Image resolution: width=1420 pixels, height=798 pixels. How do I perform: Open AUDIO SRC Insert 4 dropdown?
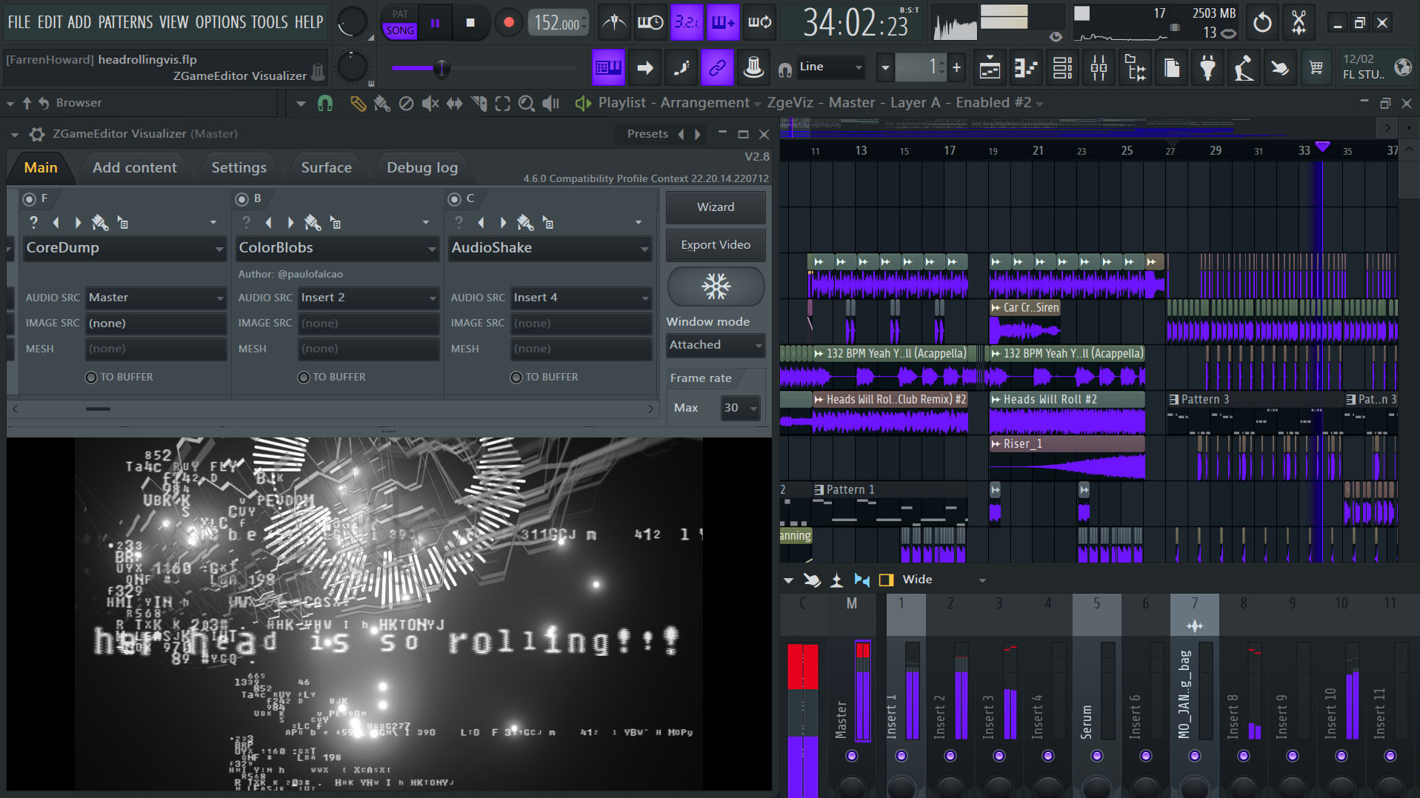[x=581, y=298]
